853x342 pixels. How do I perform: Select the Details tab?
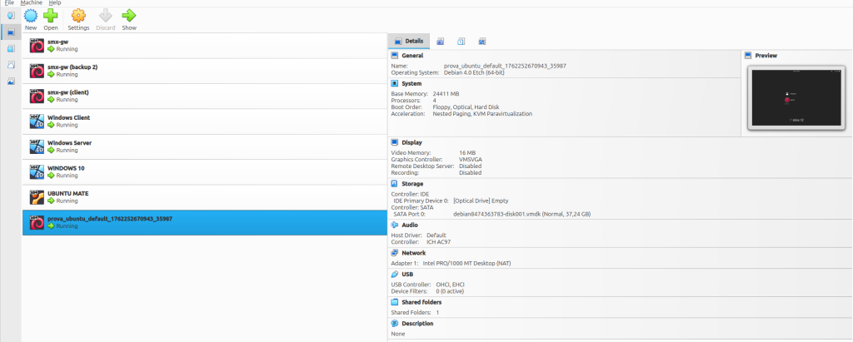[408, 41]
